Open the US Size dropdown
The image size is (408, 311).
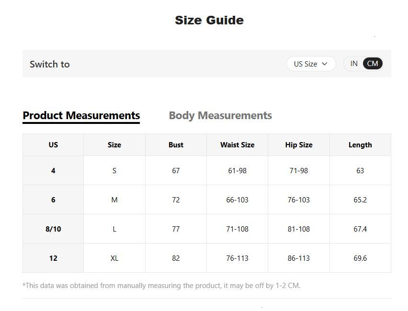point(310,64)
